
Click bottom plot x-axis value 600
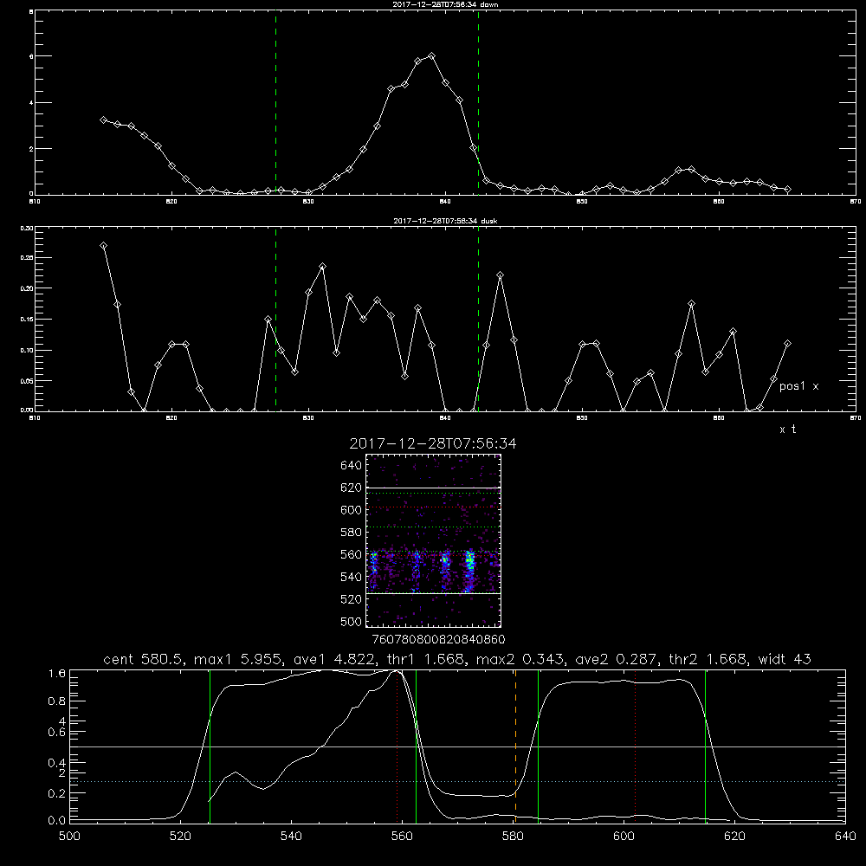click(624, 837)
